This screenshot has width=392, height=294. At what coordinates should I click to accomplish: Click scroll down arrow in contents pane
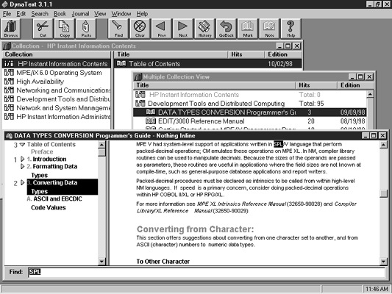pos(101,262)
